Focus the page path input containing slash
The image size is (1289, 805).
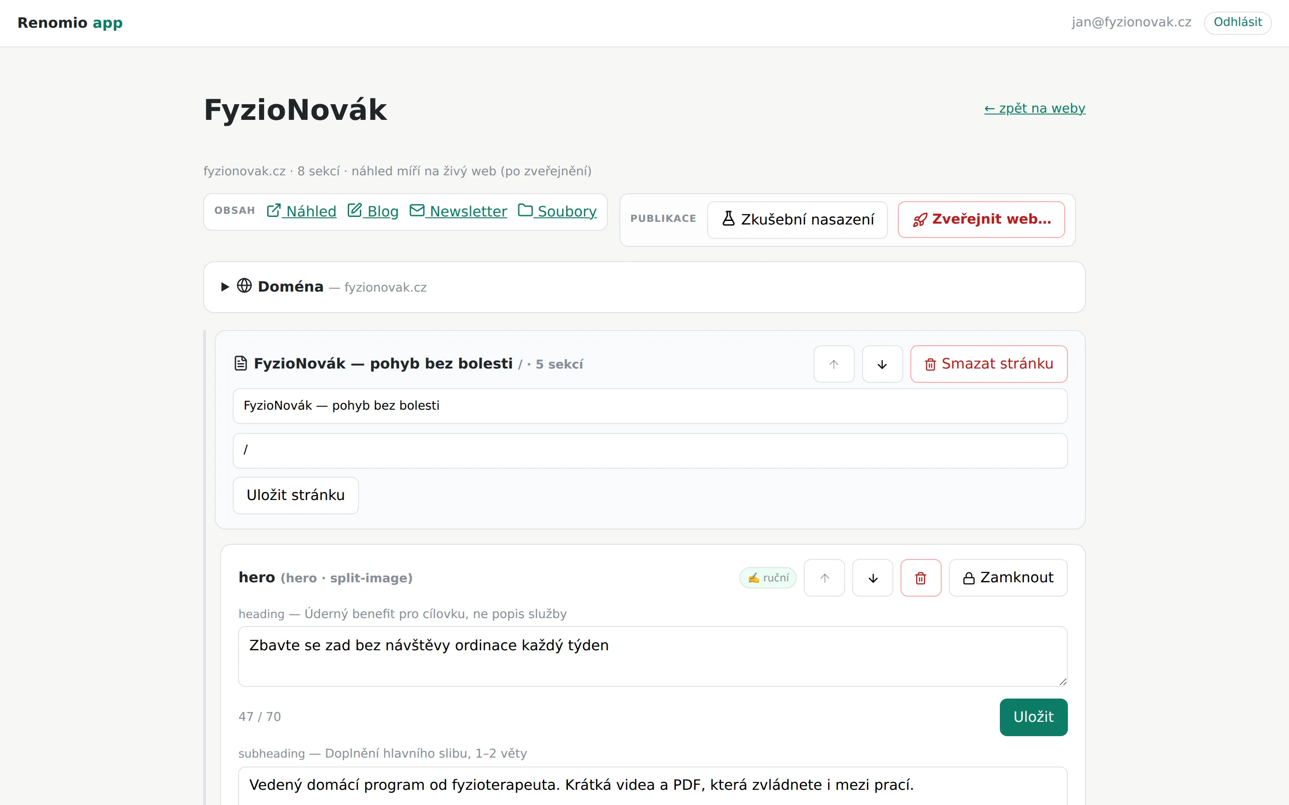pos(650,451)
